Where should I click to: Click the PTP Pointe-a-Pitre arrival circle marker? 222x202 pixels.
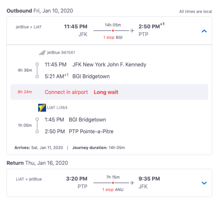click(37, 131)
